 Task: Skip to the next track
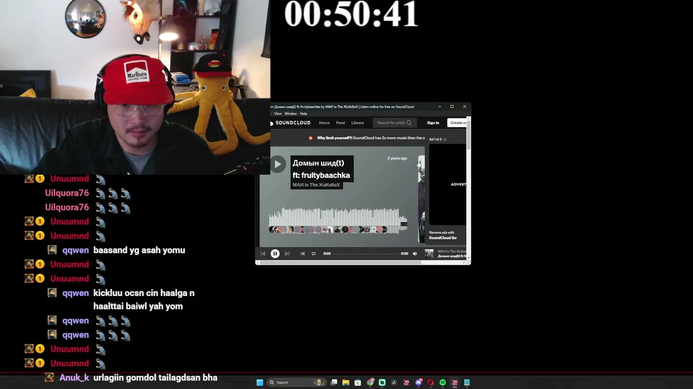pyautogui.click(x=287, y=253)
